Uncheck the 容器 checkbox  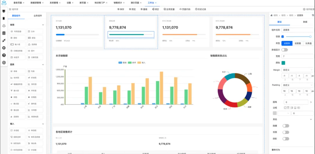tap(283, 37)
